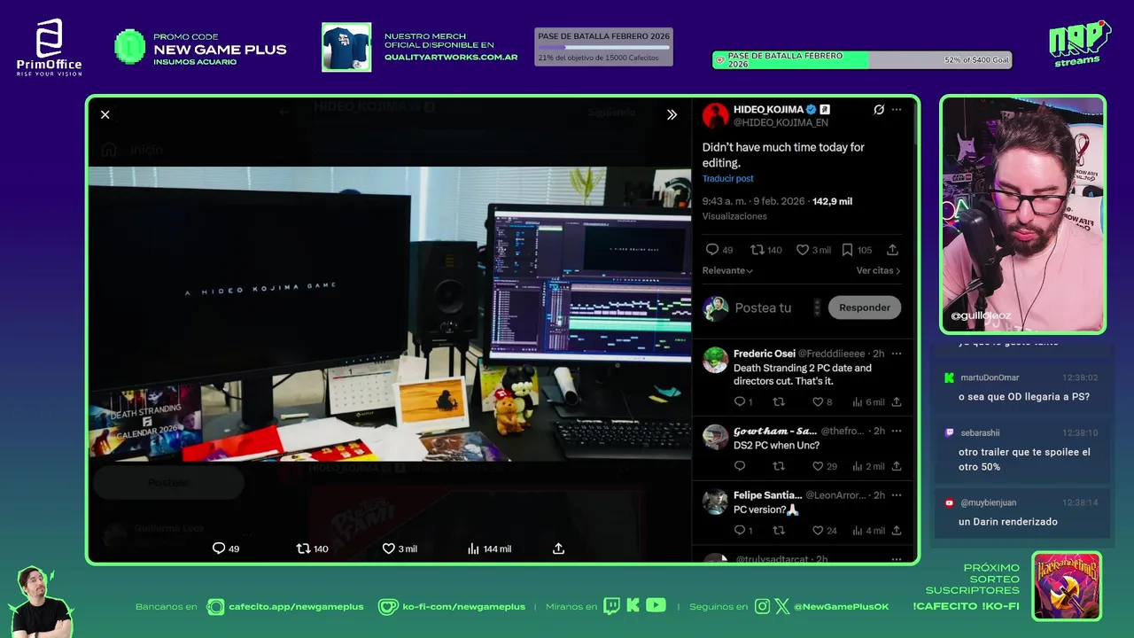Open the Grok icon on Kojima's post
Image resolution: width=1134 pixels, height=638 pixels.
point(879,110)
